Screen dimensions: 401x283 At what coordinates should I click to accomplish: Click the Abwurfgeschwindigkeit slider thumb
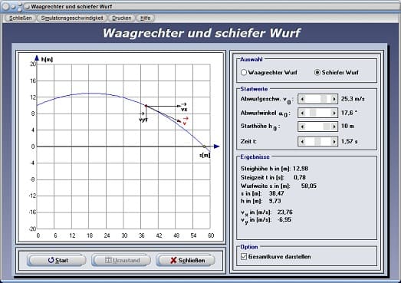[x=324, y=99]
